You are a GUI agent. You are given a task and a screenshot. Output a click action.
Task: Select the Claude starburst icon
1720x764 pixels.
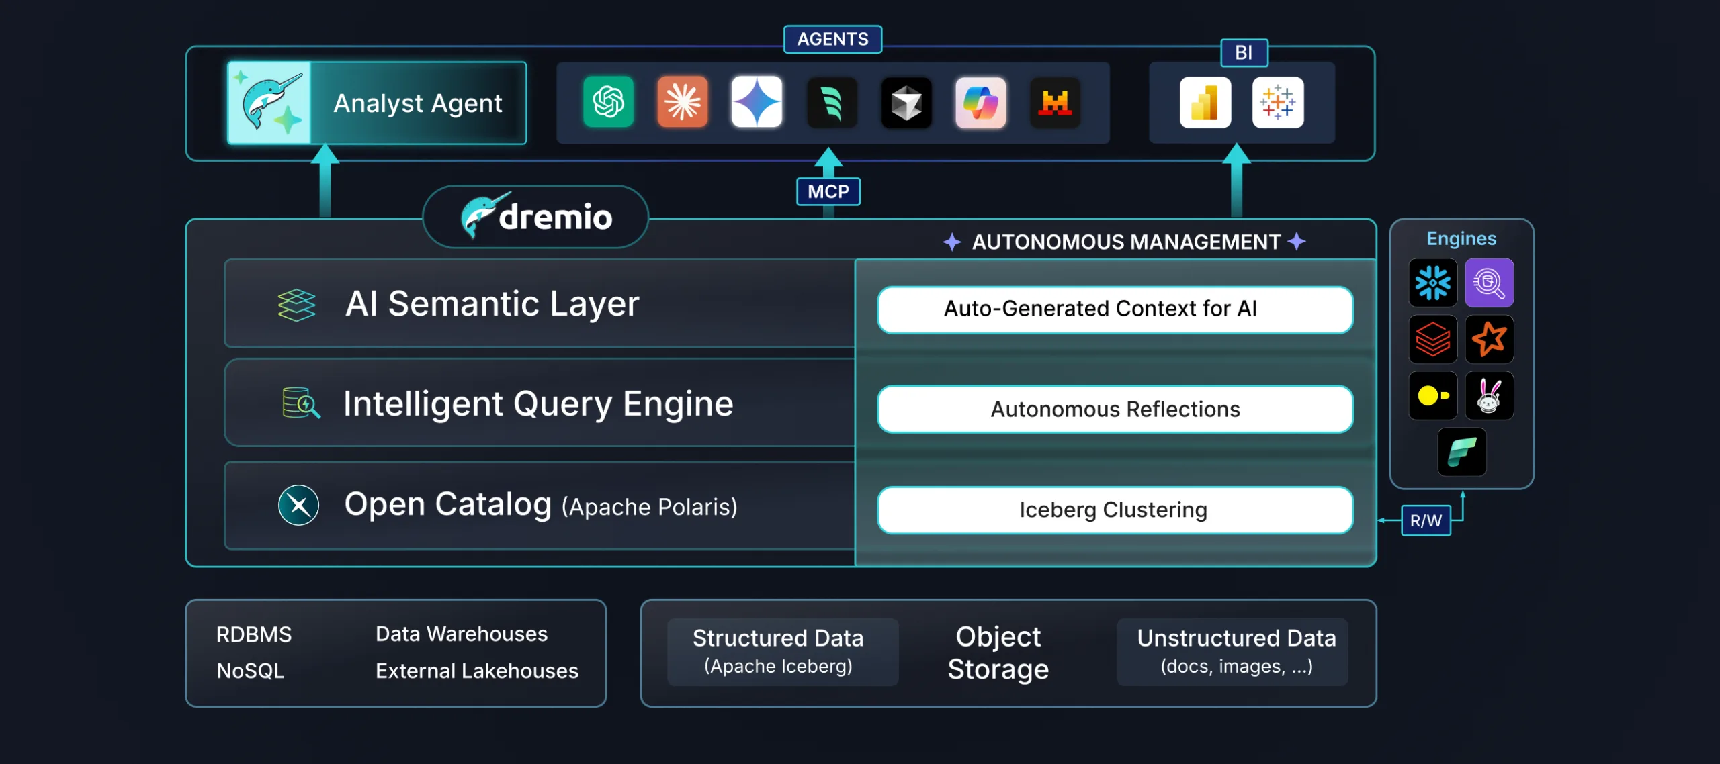(683, 103)
